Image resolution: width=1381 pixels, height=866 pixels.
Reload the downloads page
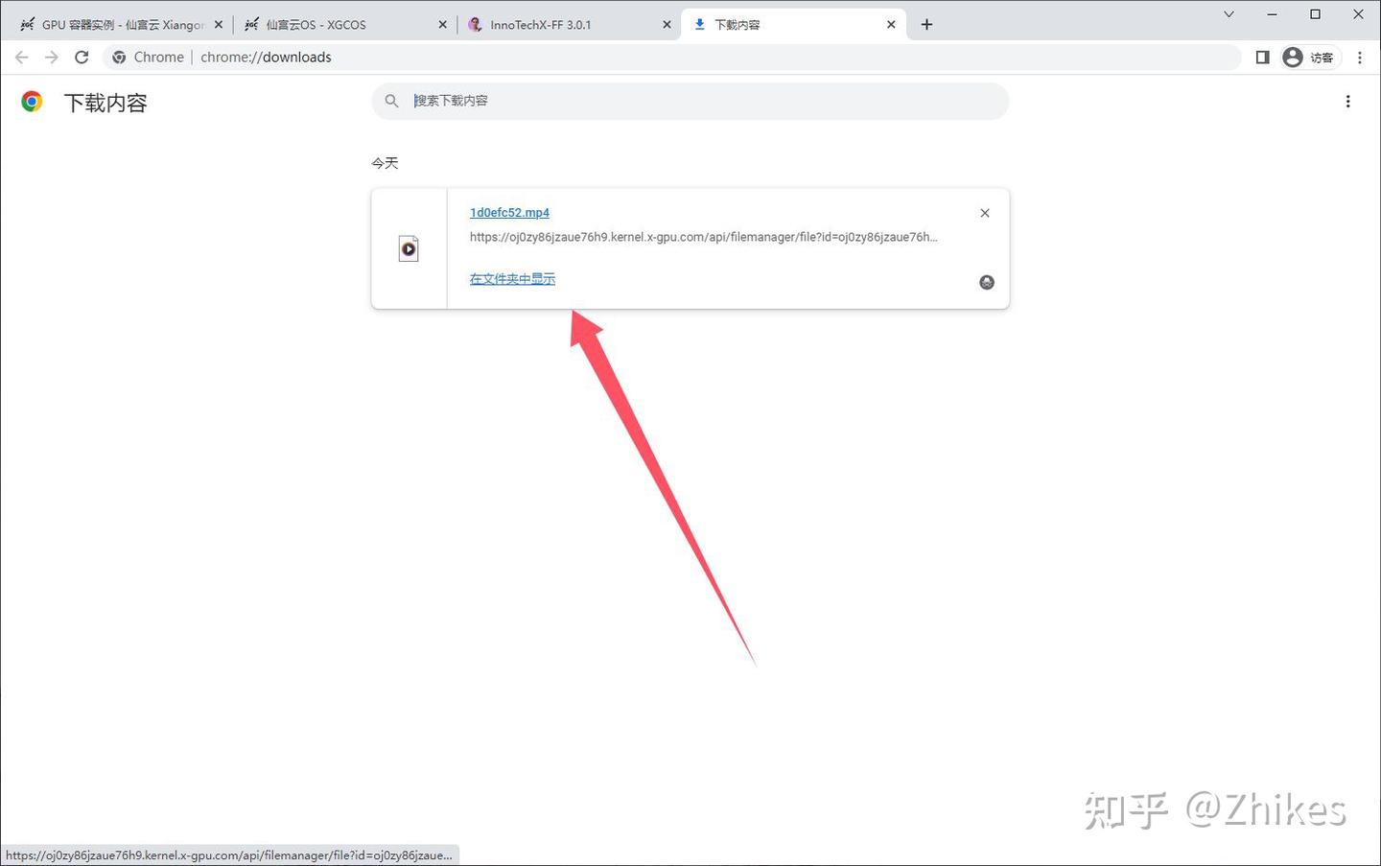point(82,58)
